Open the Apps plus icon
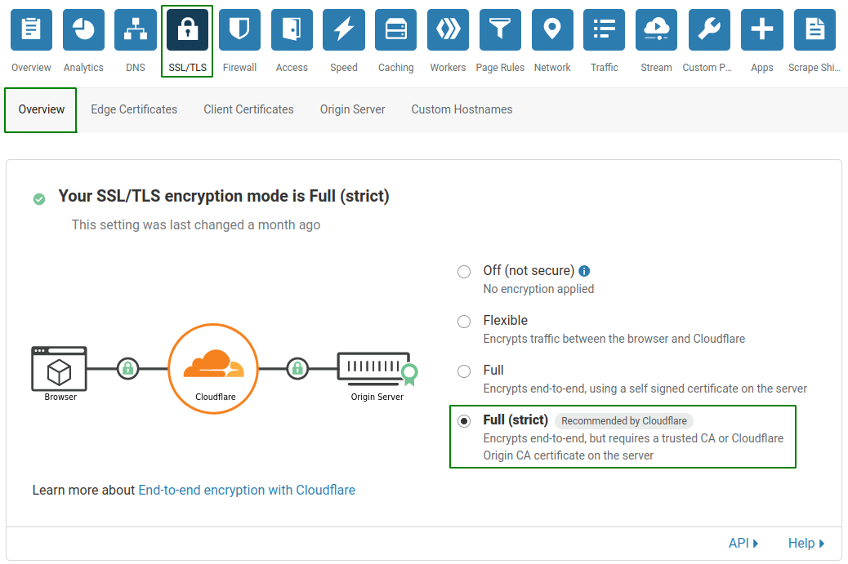848x564 pixels. click(x=762, y=29)
